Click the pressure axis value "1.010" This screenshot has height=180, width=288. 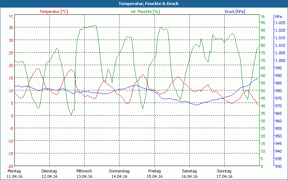click(280, 45)
